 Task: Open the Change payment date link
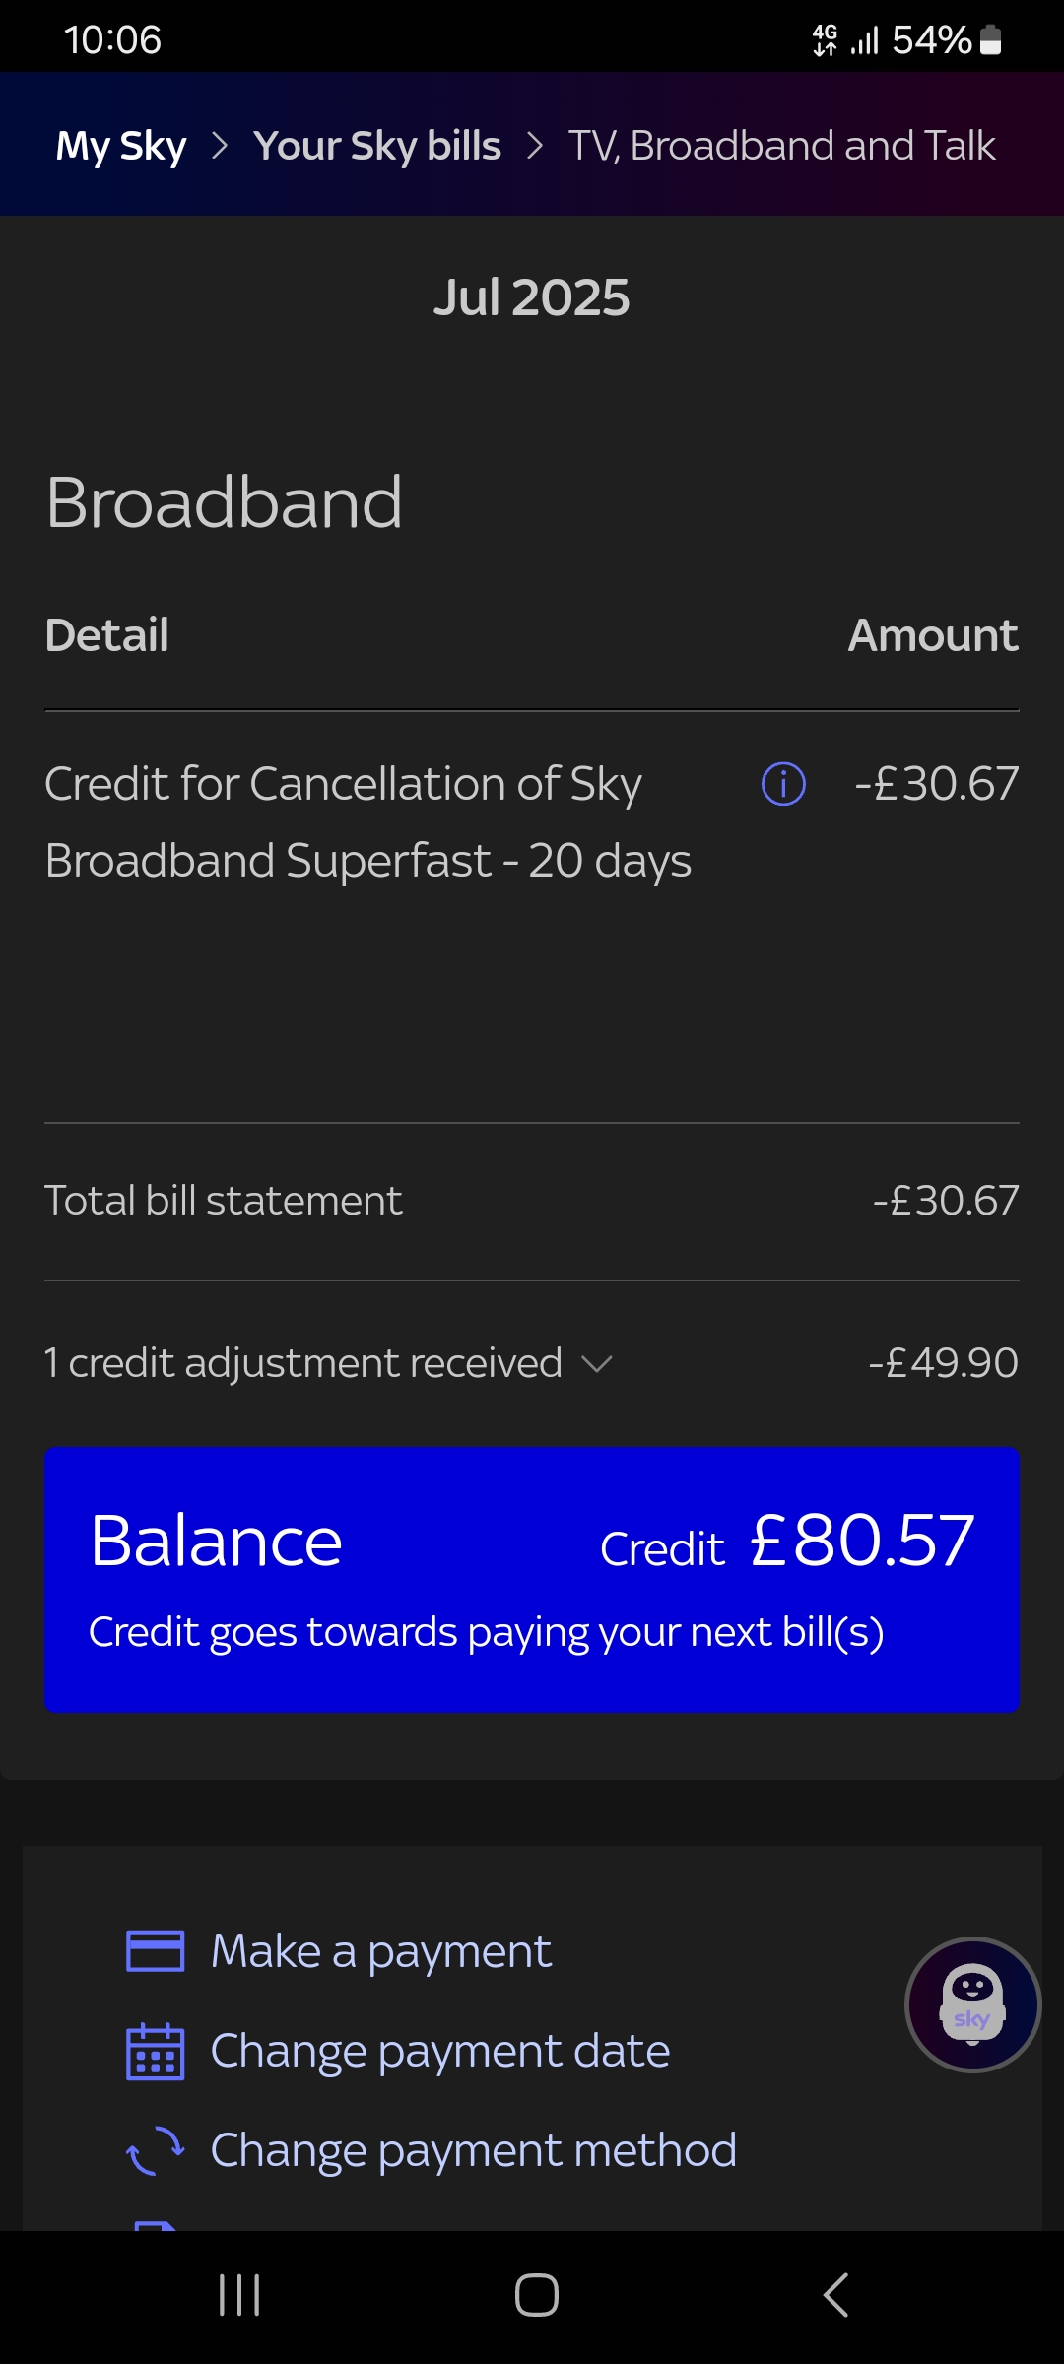pyautogui.click(x=440, y=2052)
